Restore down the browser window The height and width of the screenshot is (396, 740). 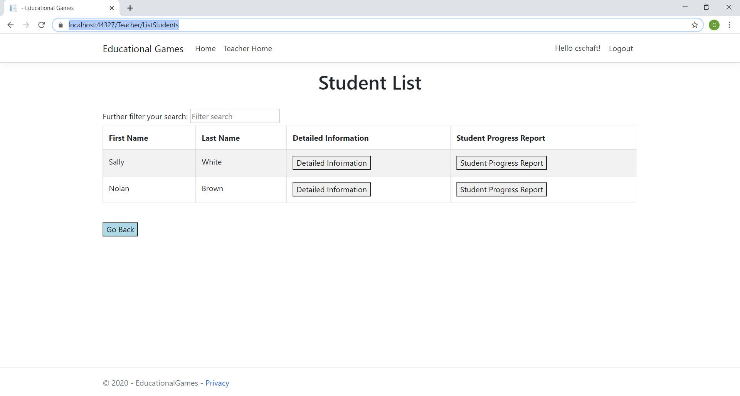coord(706,7)
